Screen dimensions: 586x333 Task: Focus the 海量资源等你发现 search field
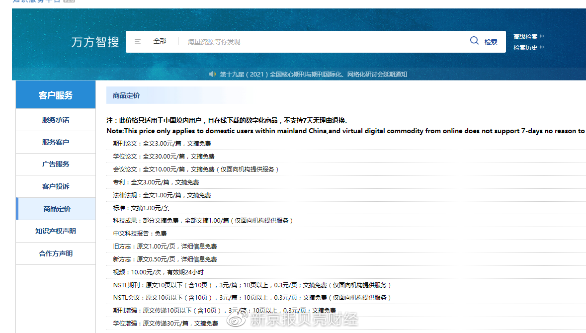click(x=322, y=42)
